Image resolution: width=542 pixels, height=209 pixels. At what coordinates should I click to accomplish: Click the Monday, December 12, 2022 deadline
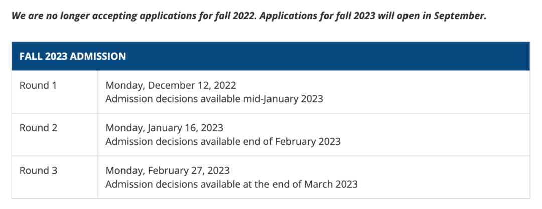click(x=171, y=85)
